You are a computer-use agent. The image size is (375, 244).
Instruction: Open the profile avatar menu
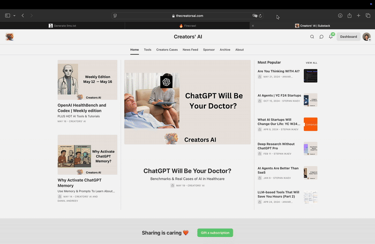point(367,37)
